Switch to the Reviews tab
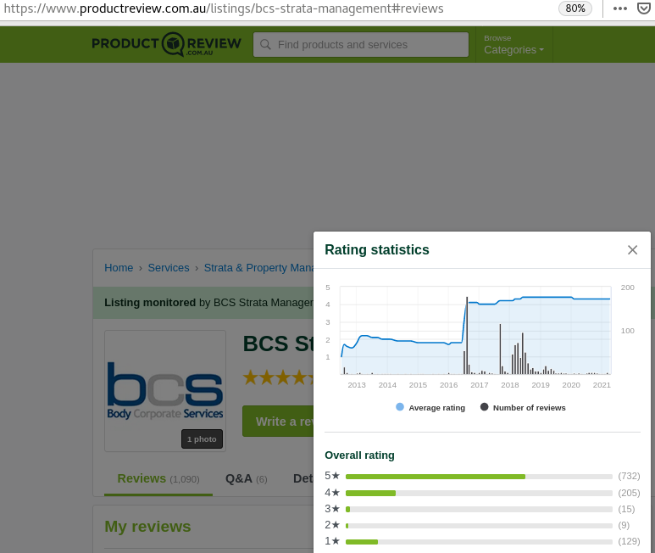655x553 pixels. click(x=158, y=478)
